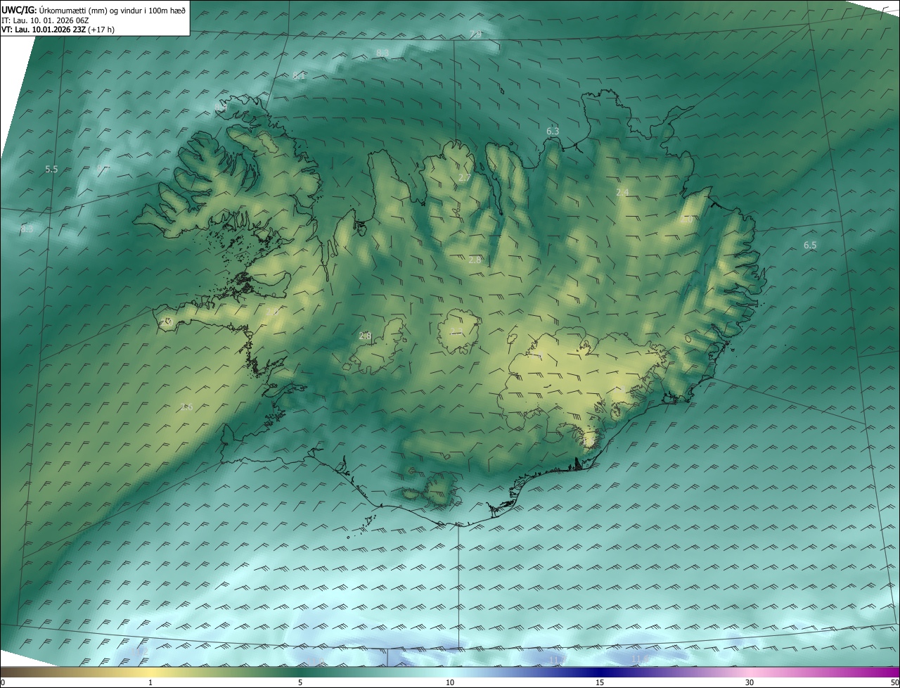Click the 7.9 value label on the map
The width and height of the screenshot is (900, 688).
click(476, 34)
